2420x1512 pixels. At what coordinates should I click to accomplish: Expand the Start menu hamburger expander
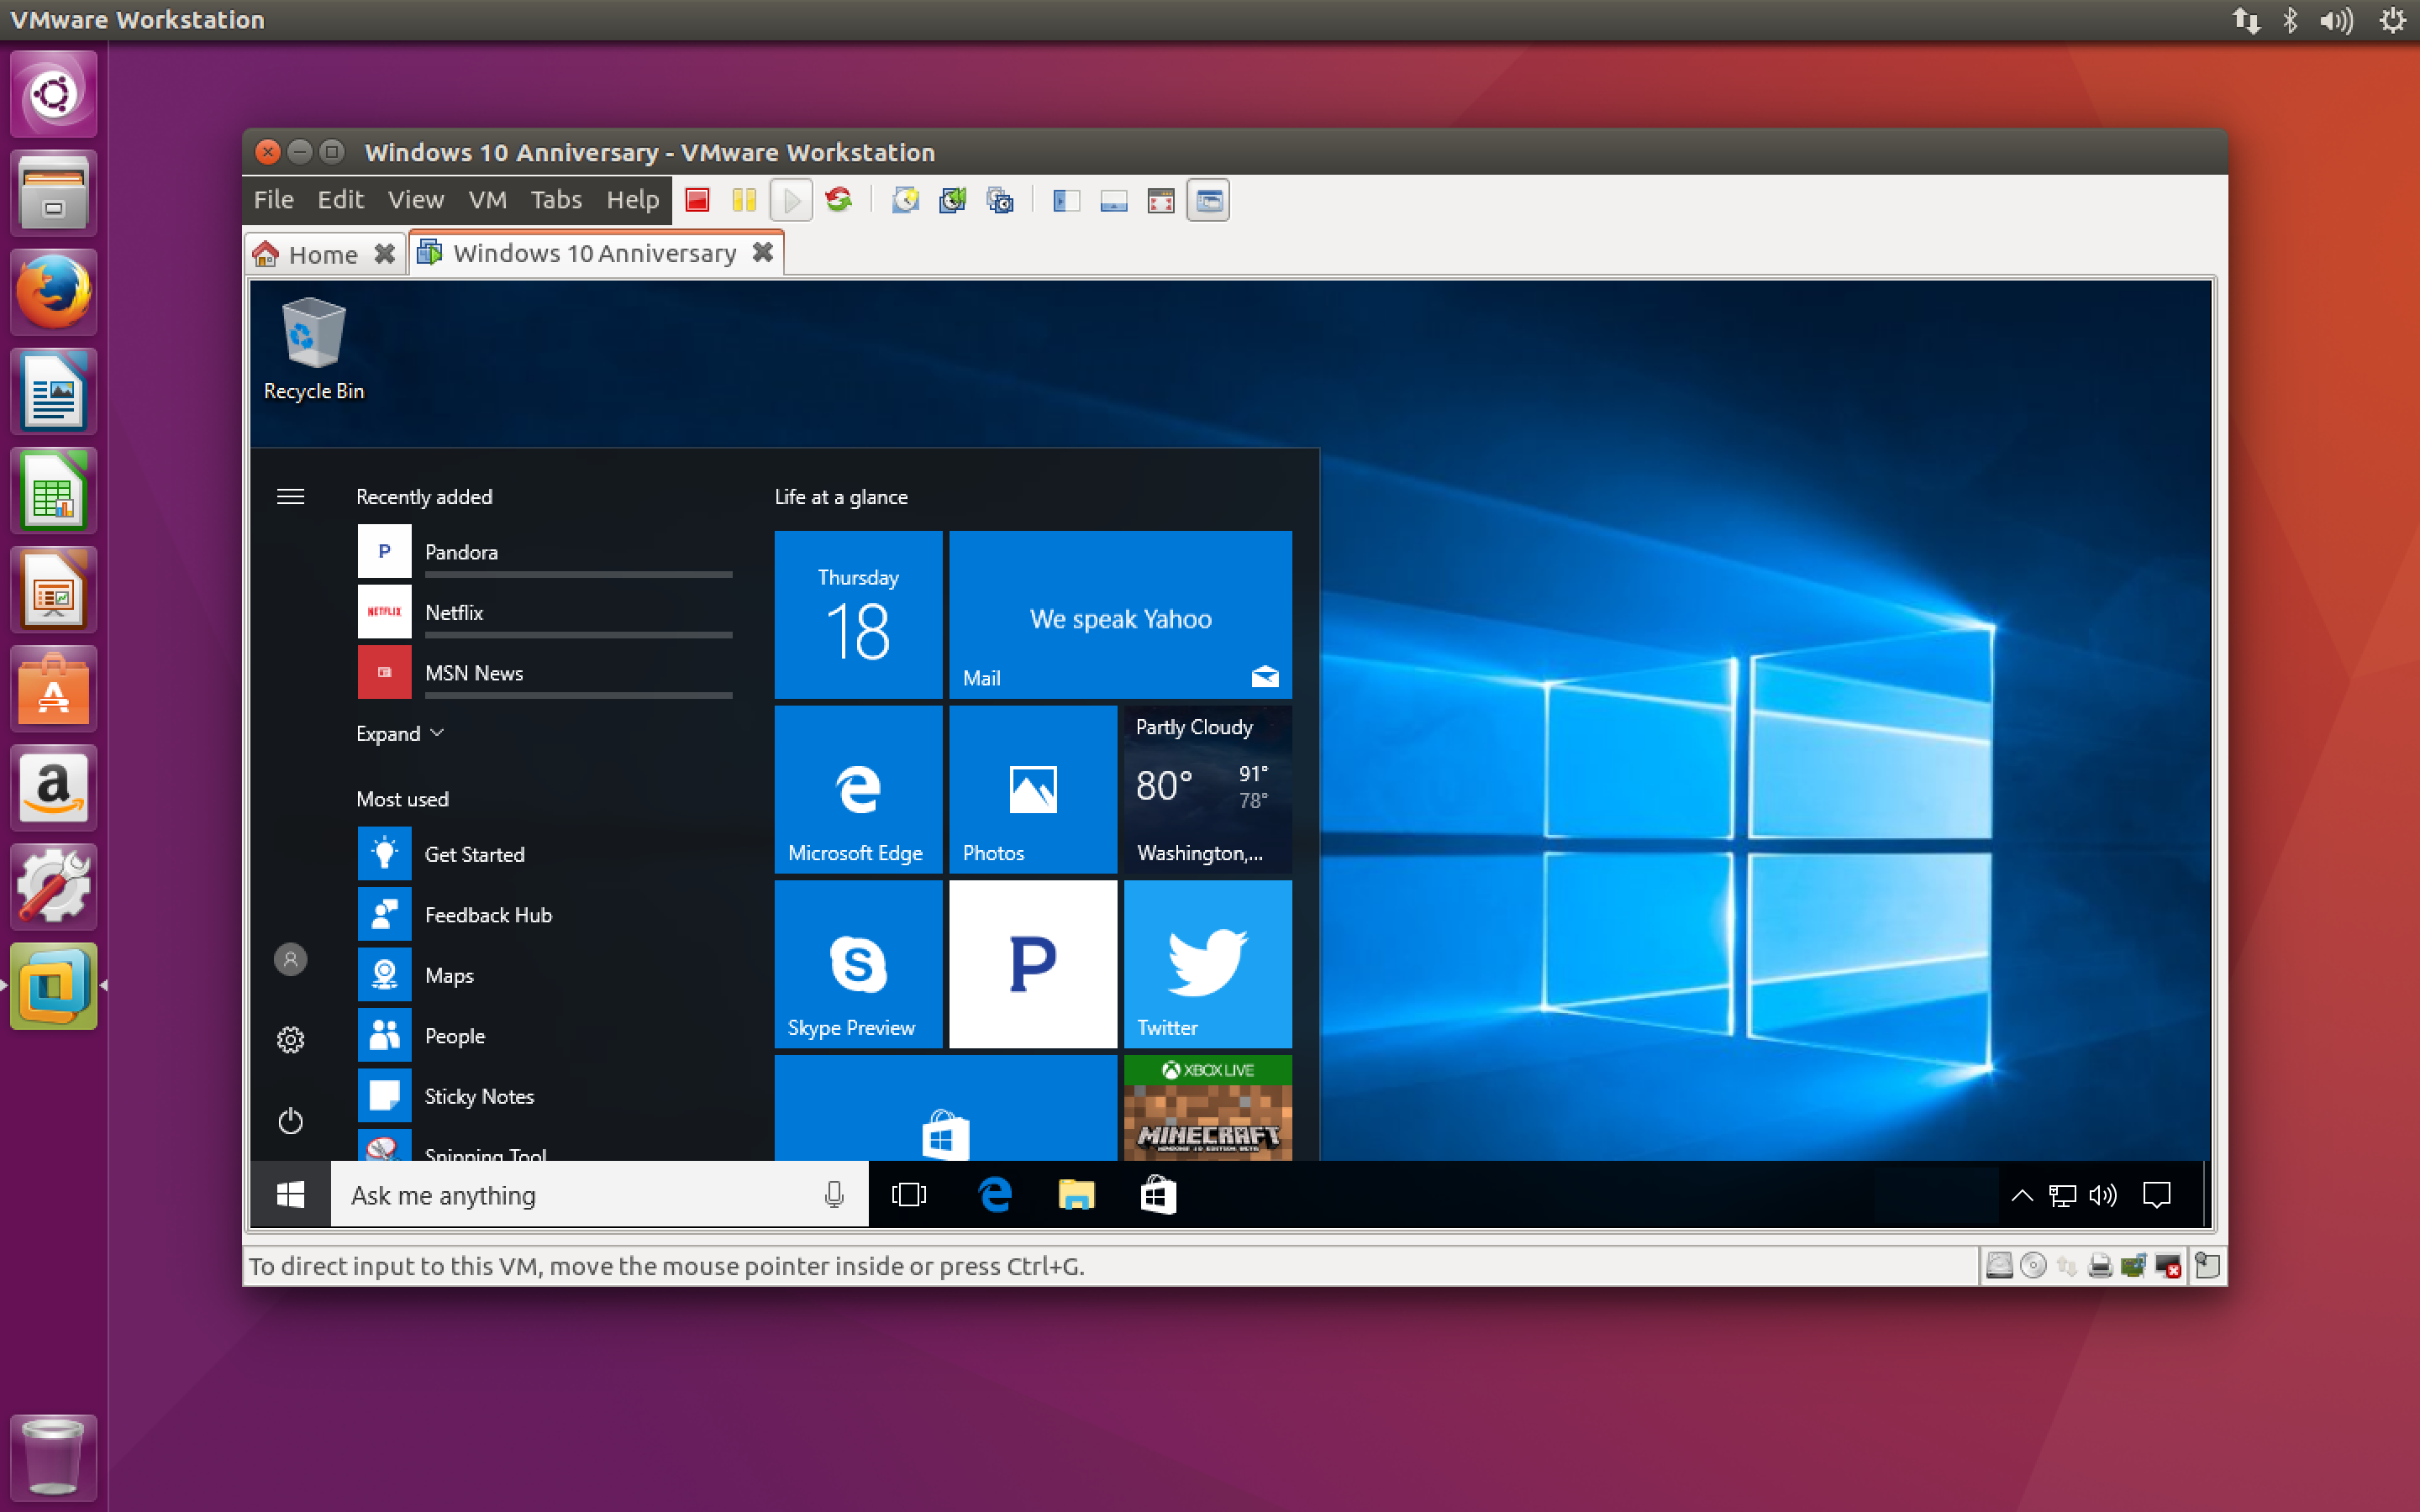pyautogui.click(x=291, y=496)
